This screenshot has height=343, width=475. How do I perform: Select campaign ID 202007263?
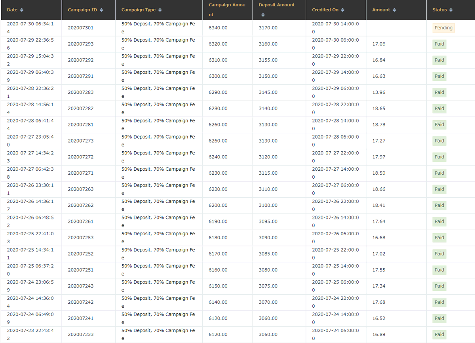pyautogui.click(x=81, y=189)
